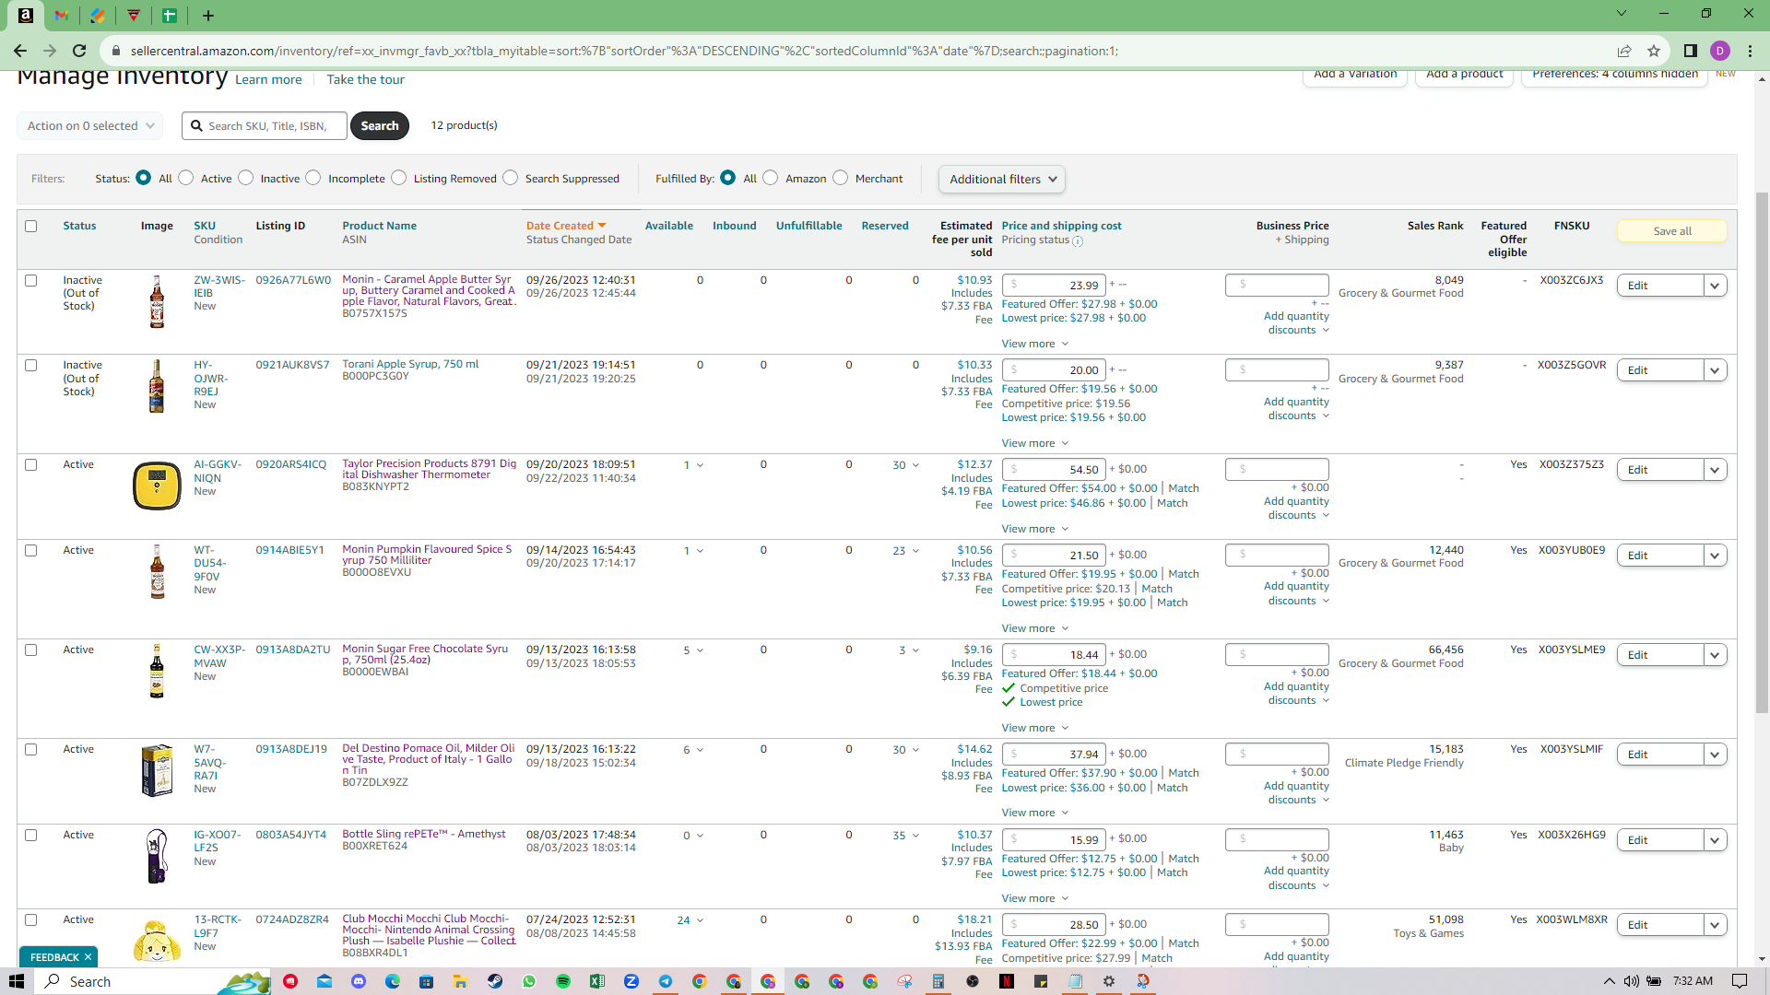Screen dimensions: 1770x995
Task: Open a new browser tab
Action: 208,15
